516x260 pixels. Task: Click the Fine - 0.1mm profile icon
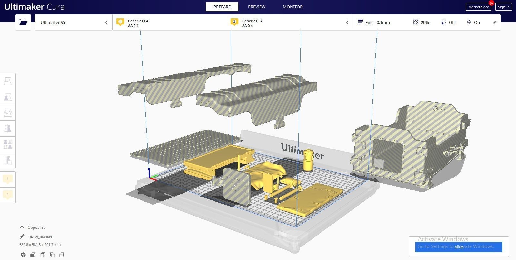(x=360, y=22)
